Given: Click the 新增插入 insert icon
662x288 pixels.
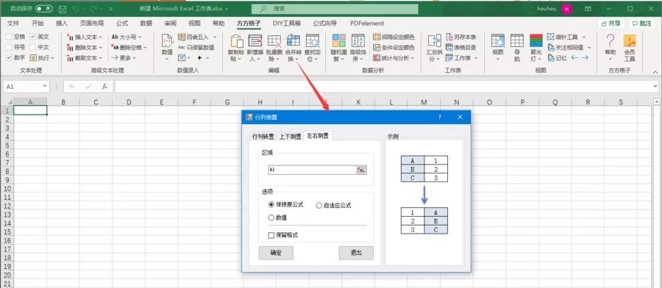Looking at the screenshot, I should 255,41.
